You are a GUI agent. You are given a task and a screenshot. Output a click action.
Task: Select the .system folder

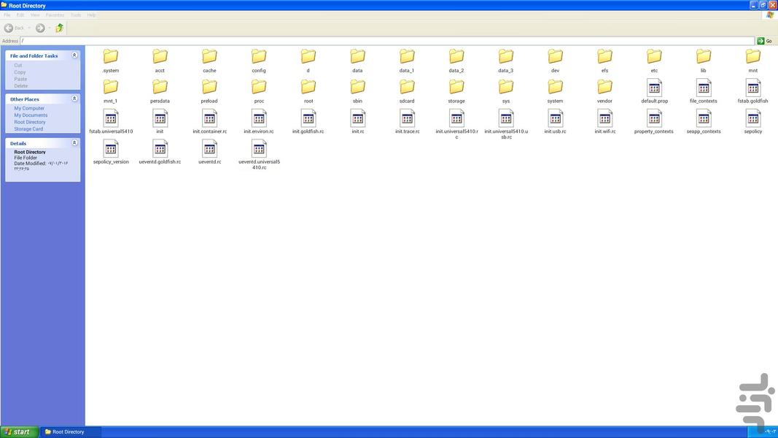[x=111, y=57]
